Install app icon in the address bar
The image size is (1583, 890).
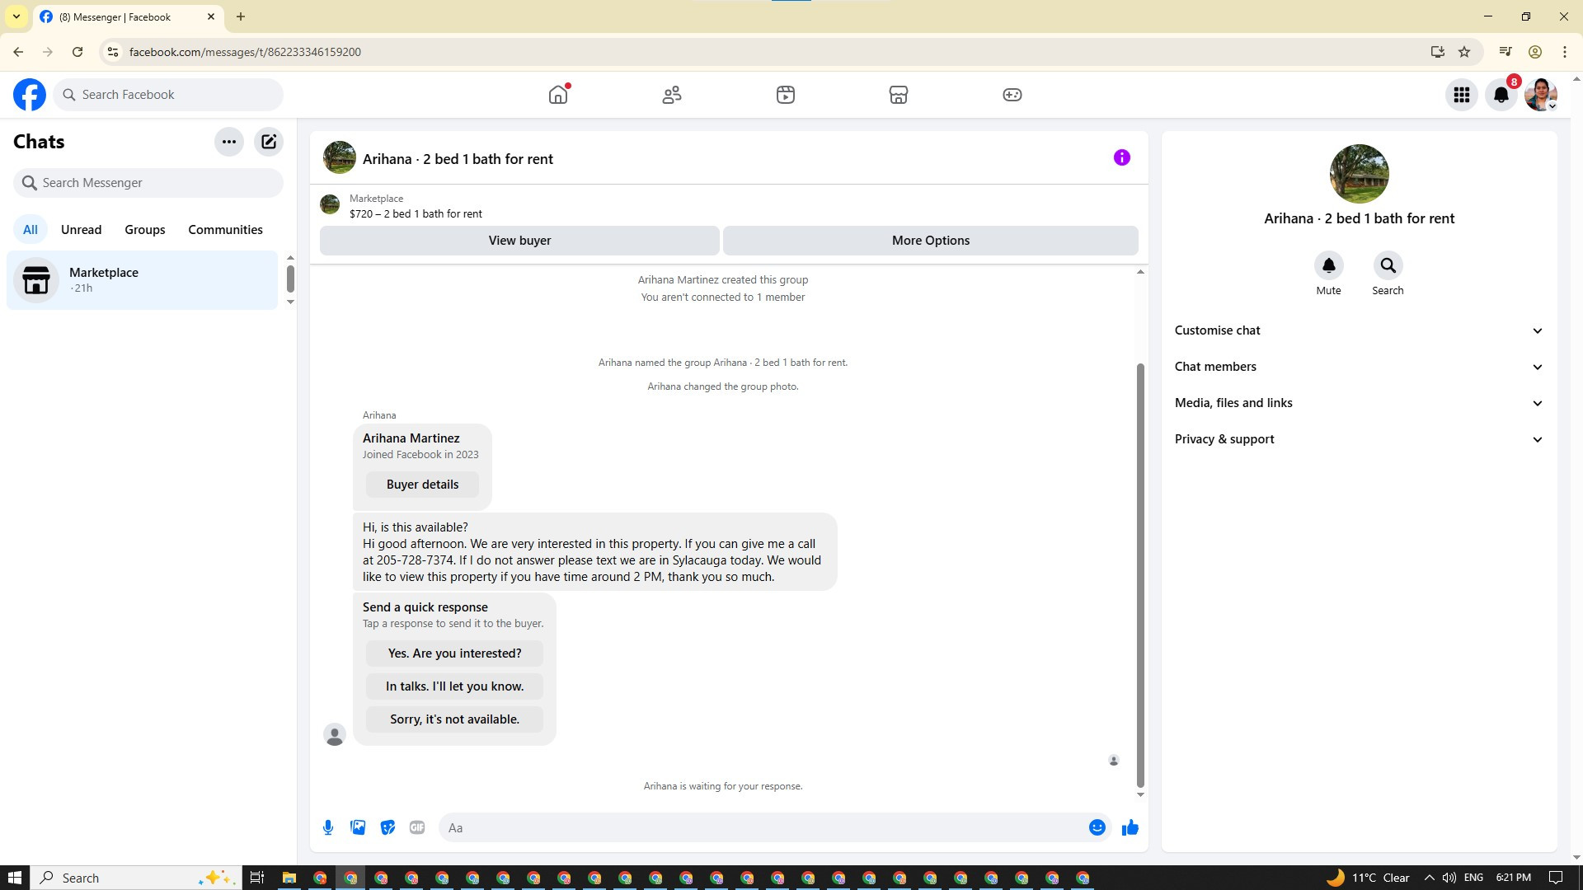click(1438, 52)
